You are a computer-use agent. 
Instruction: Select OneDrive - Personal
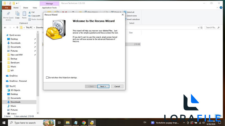click(18, 81)
